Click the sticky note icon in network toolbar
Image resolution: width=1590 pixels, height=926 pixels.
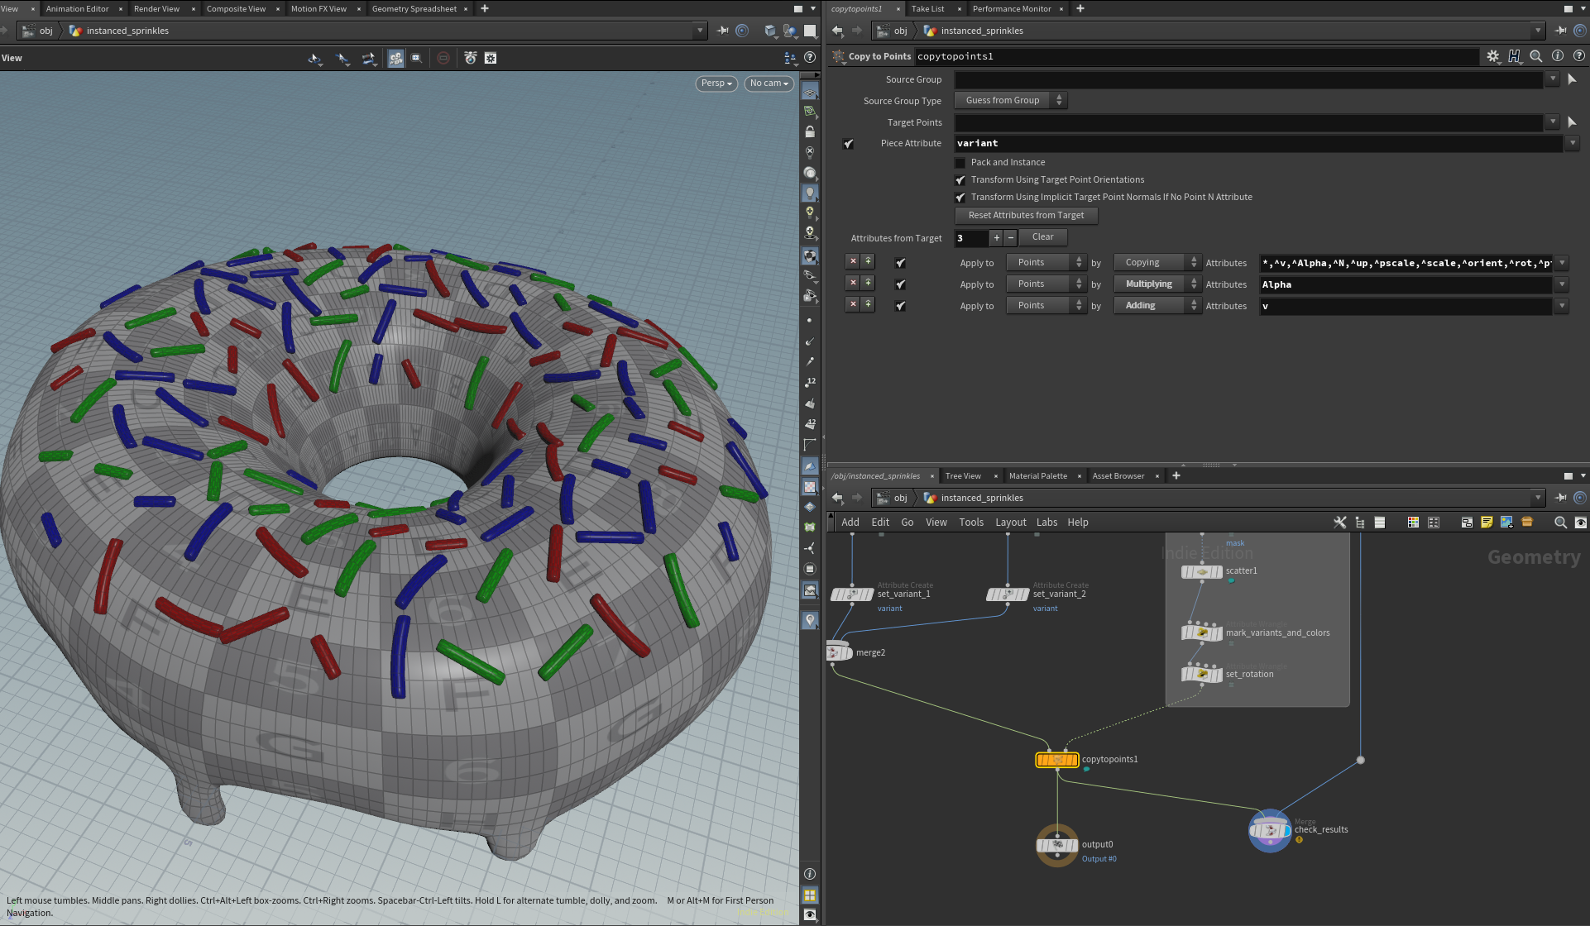1487,523
